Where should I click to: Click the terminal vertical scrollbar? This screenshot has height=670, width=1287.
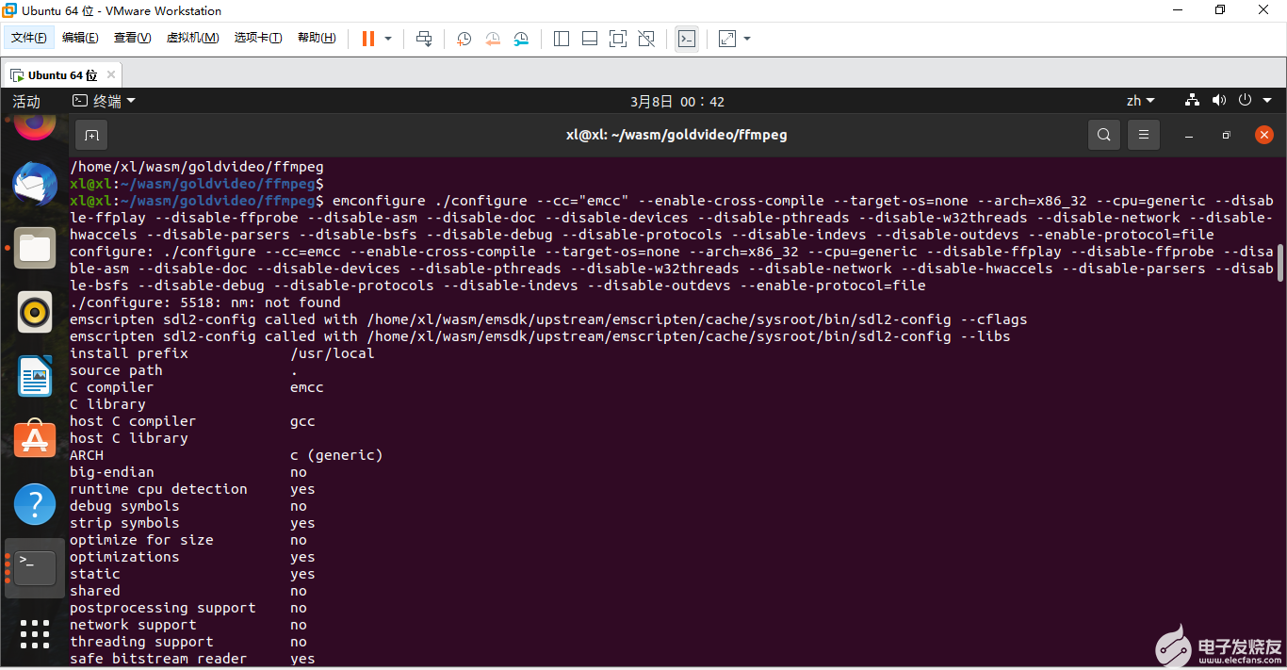tap(1279, 264)
